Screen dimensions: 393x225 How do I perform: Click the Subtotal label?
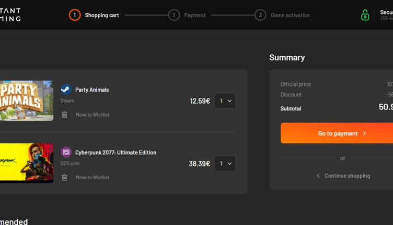(291, 109)
